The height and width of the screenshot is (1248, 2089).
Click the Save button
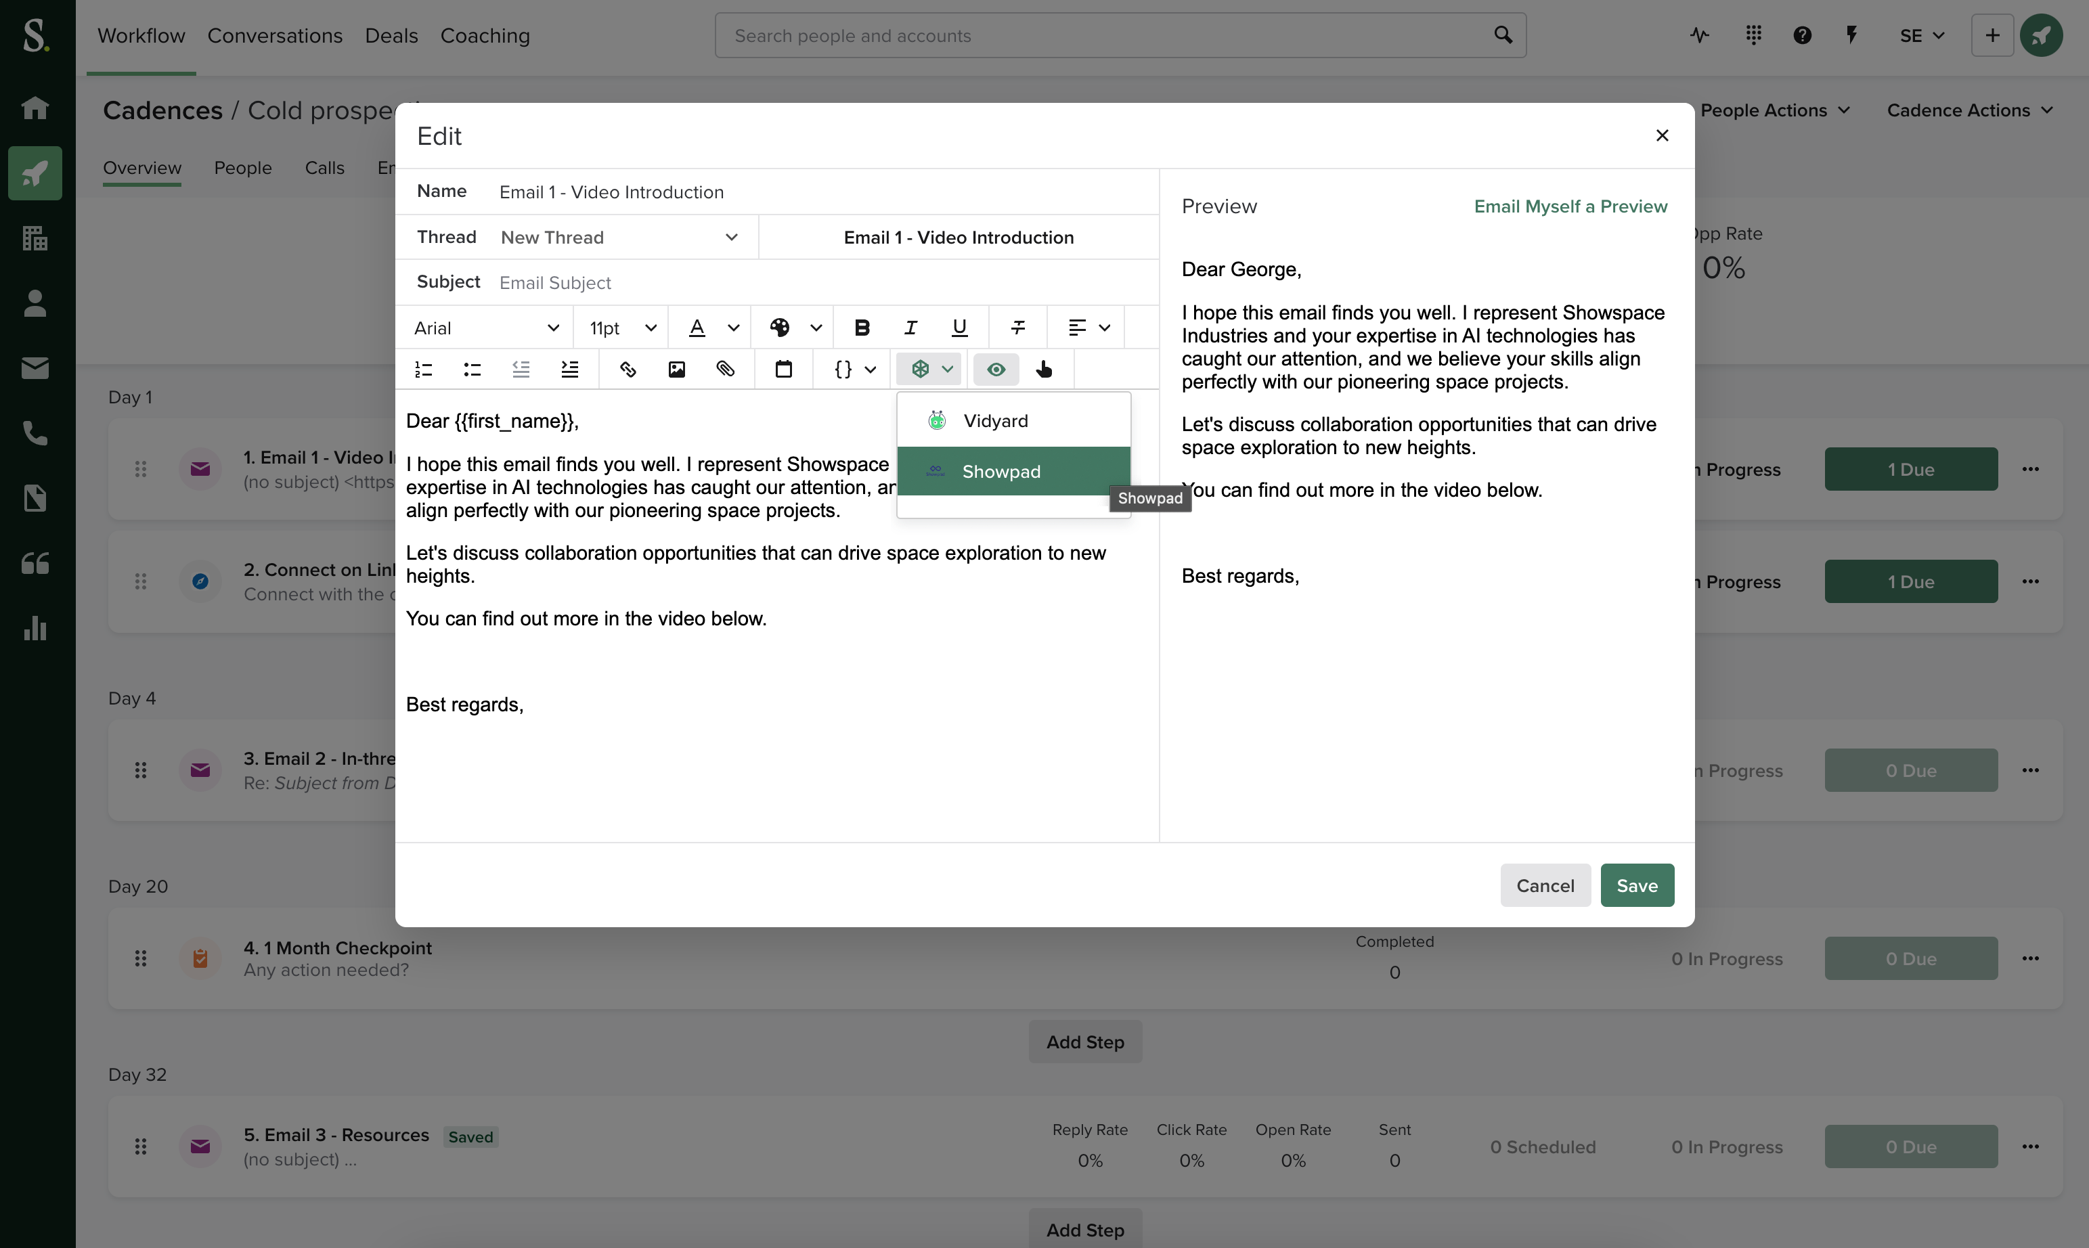pyautogui.click(x=1635, y=885)
